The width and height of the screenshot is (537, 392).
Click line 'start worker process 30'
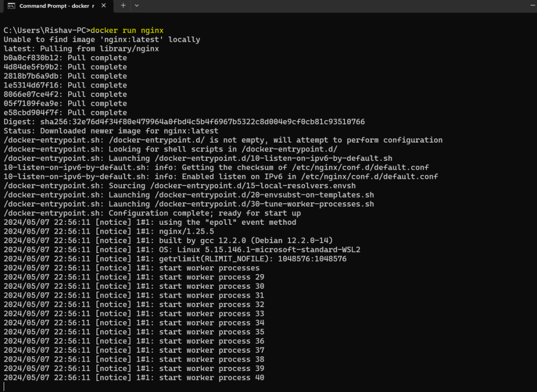[x=134, y=286]
